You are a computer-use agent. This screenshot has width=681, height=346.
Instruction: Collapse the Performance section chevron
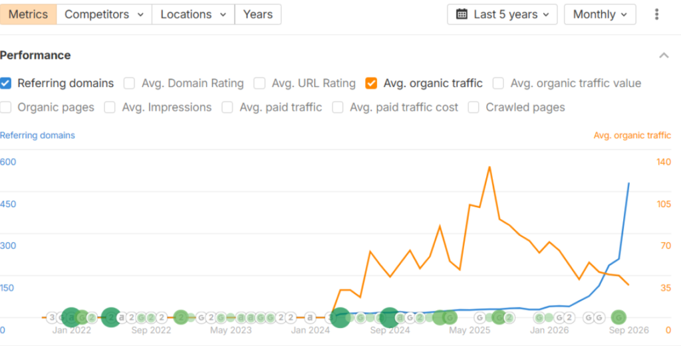pyautogui.click(x=664, y=55)
